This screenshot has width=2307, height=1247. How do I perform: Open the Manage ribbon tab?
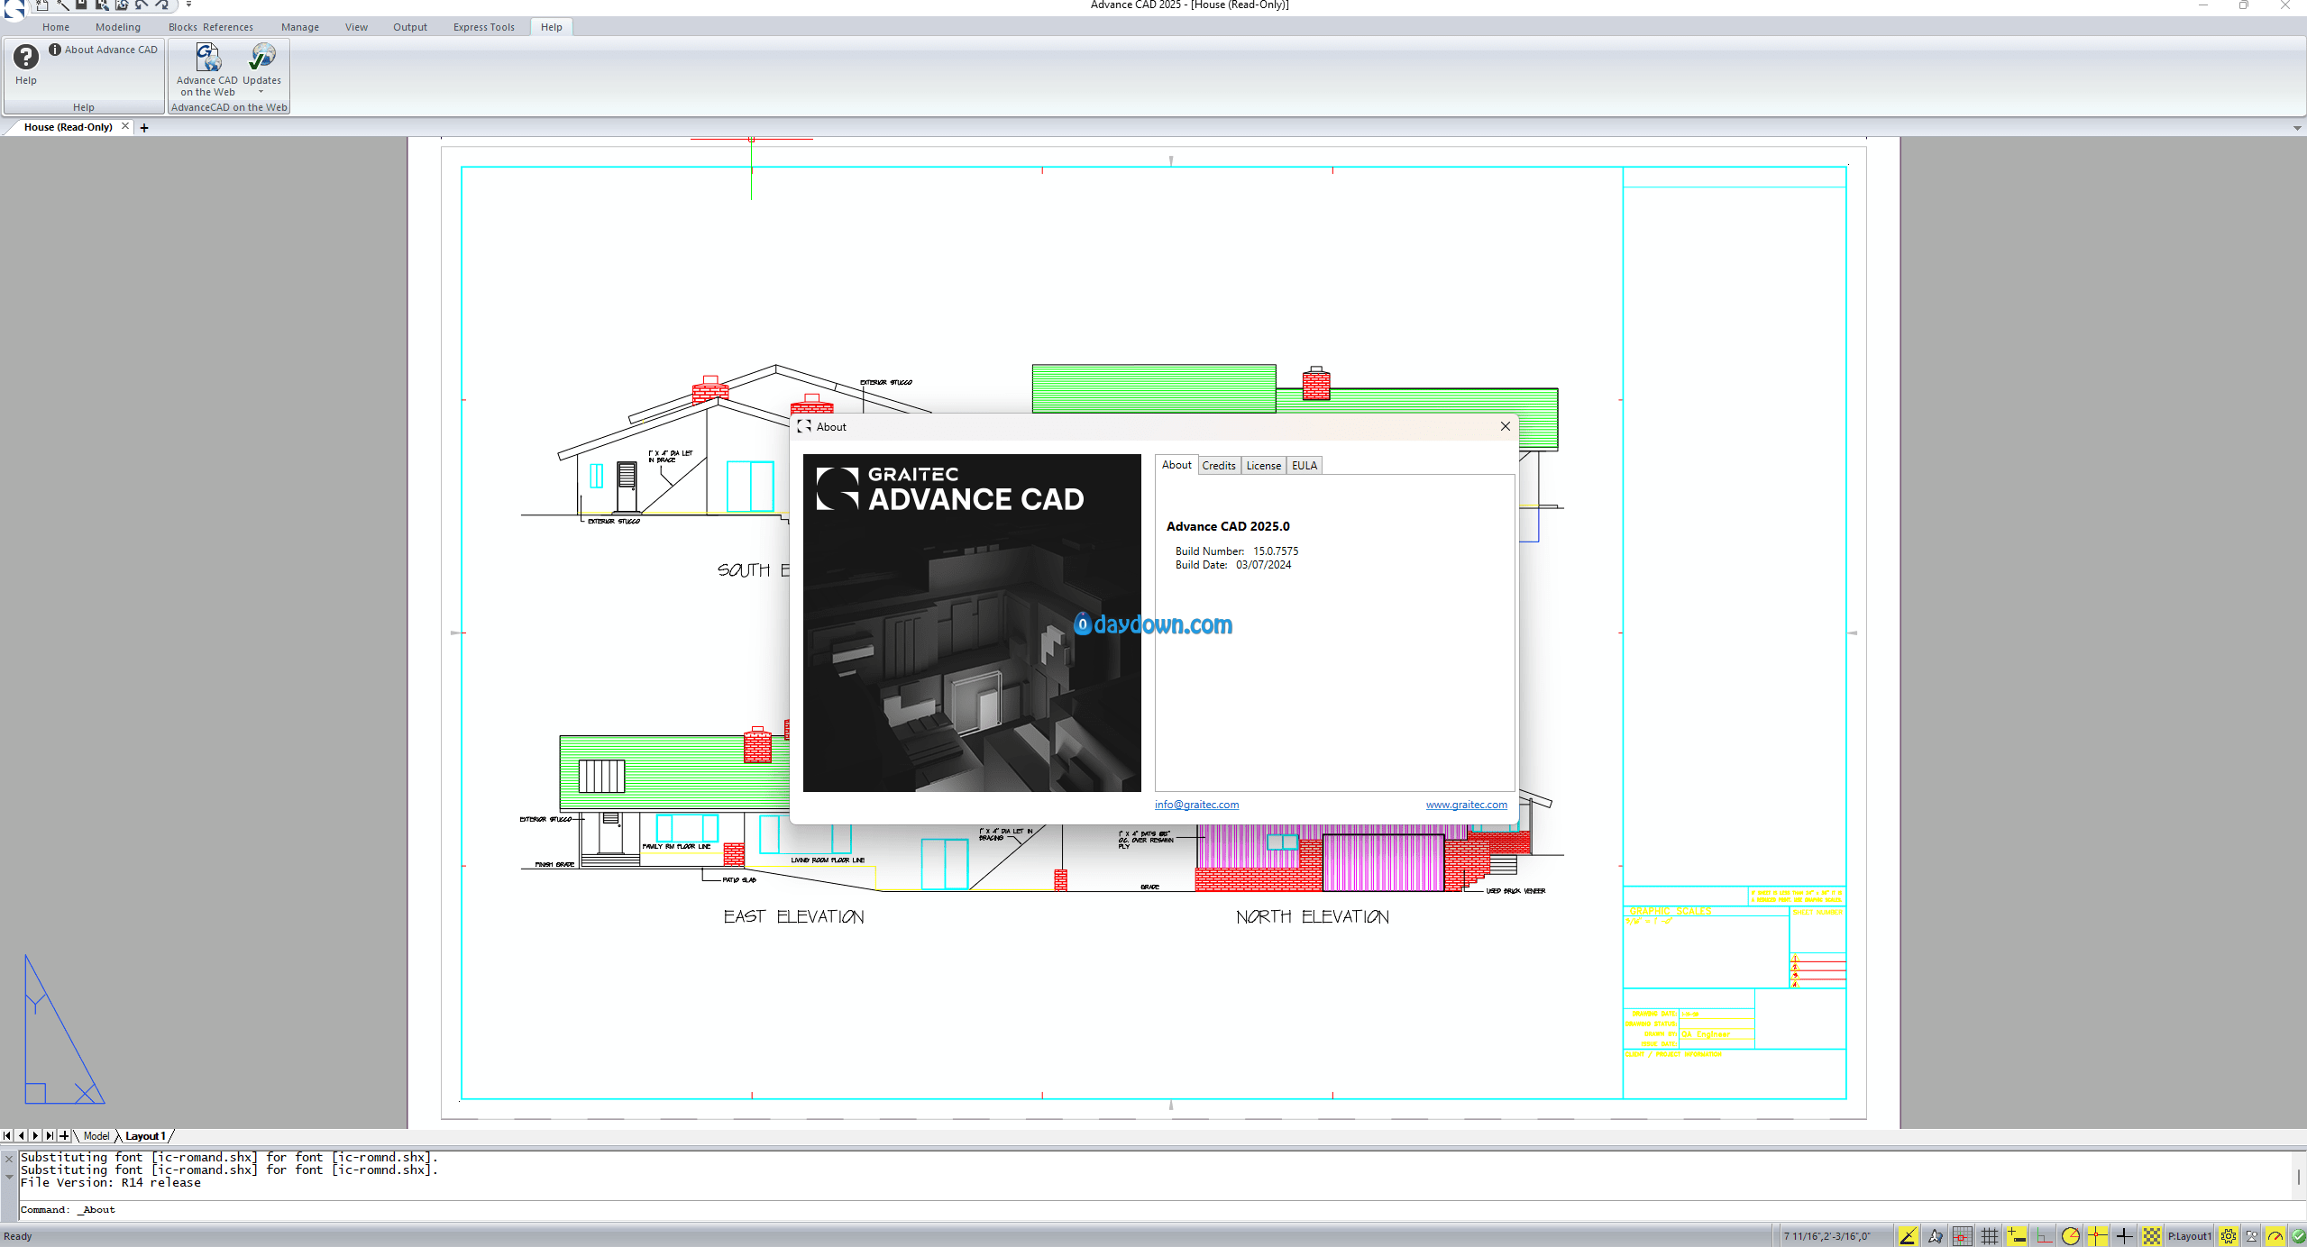point(300,27)
